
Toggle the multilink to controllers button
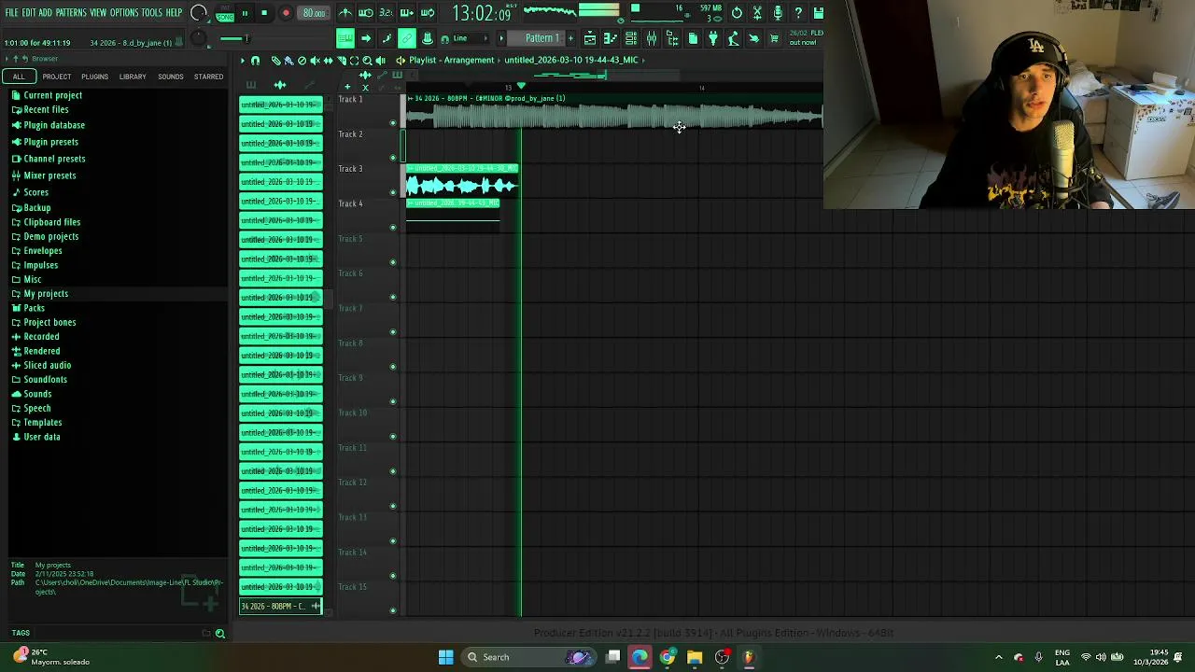[x=407, y=38]
